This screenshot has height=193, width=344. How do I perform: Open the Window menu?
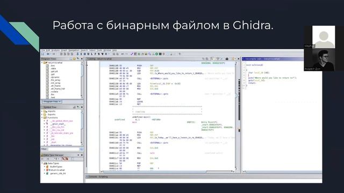pos(107,50)
